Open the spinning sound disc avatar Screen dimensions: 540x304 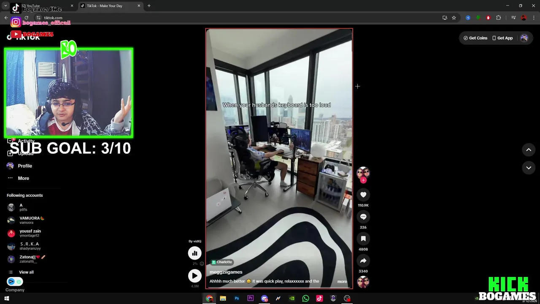(x=363, y=282)
